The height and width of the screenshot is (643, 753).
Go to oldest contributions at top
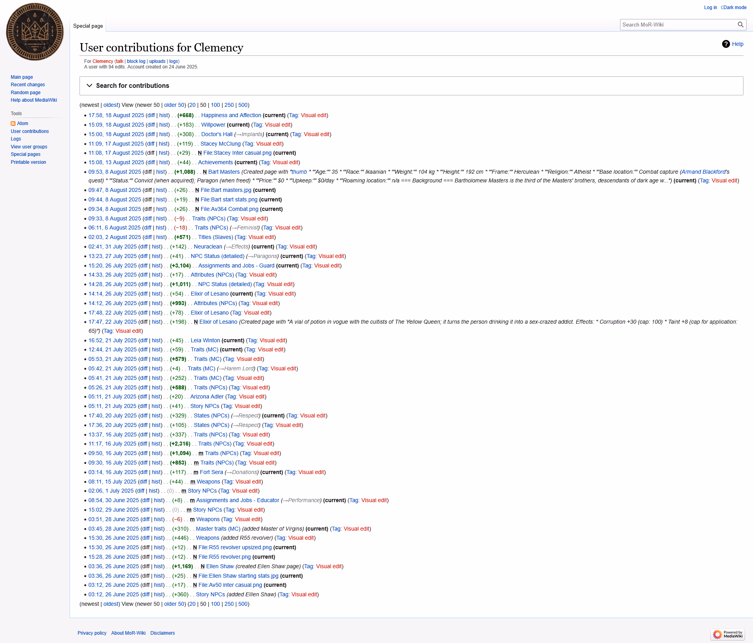point(111,105)
